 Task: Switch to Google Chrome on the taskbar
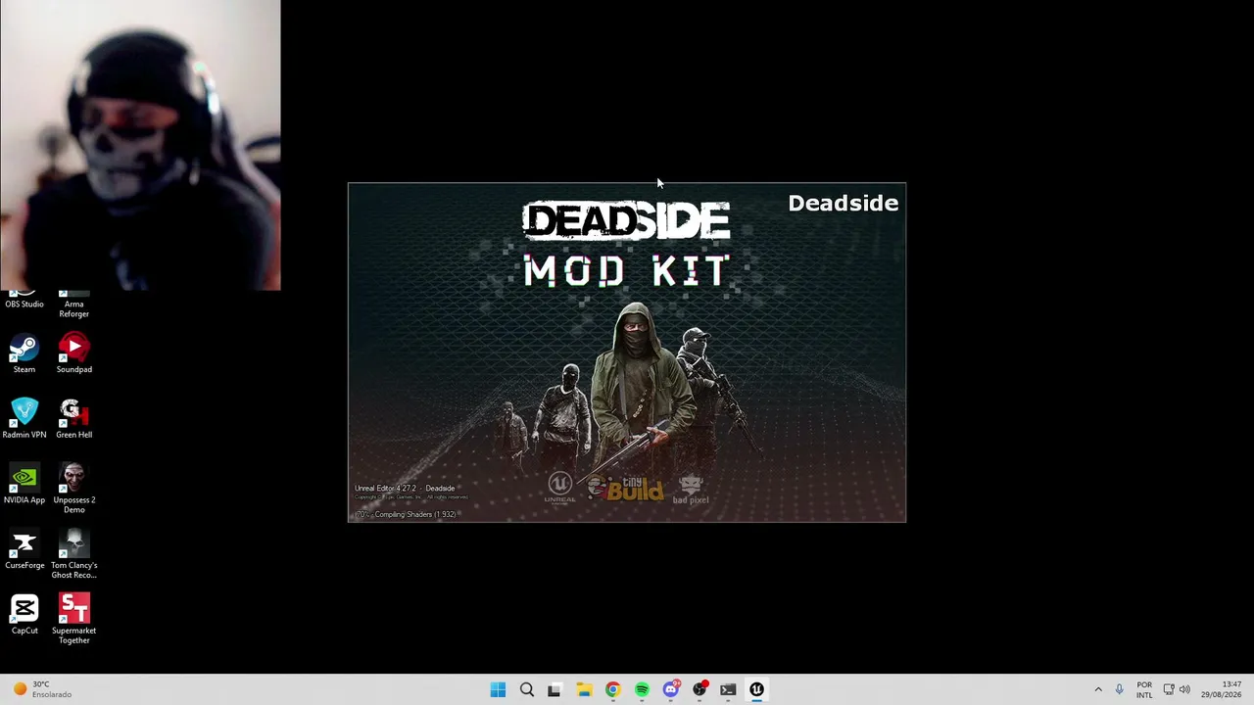coord(612,689)
